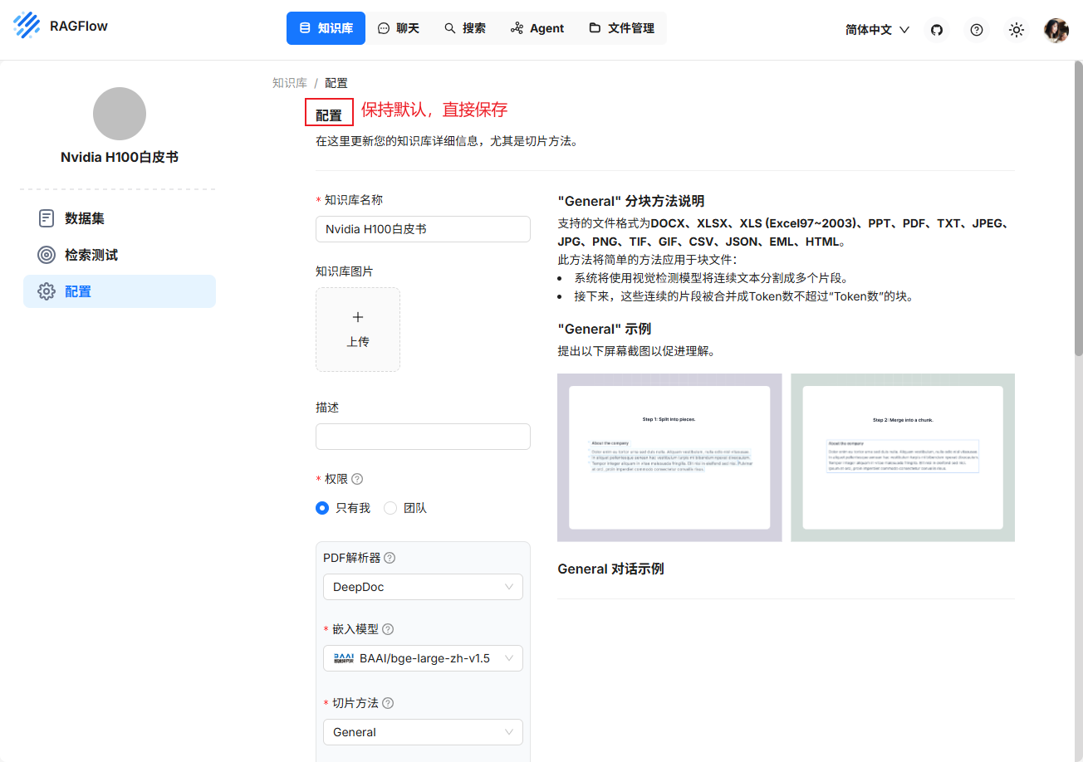Switch to the Agent tab
This screenshot has height=762, width=1083.
click(537, 28)
